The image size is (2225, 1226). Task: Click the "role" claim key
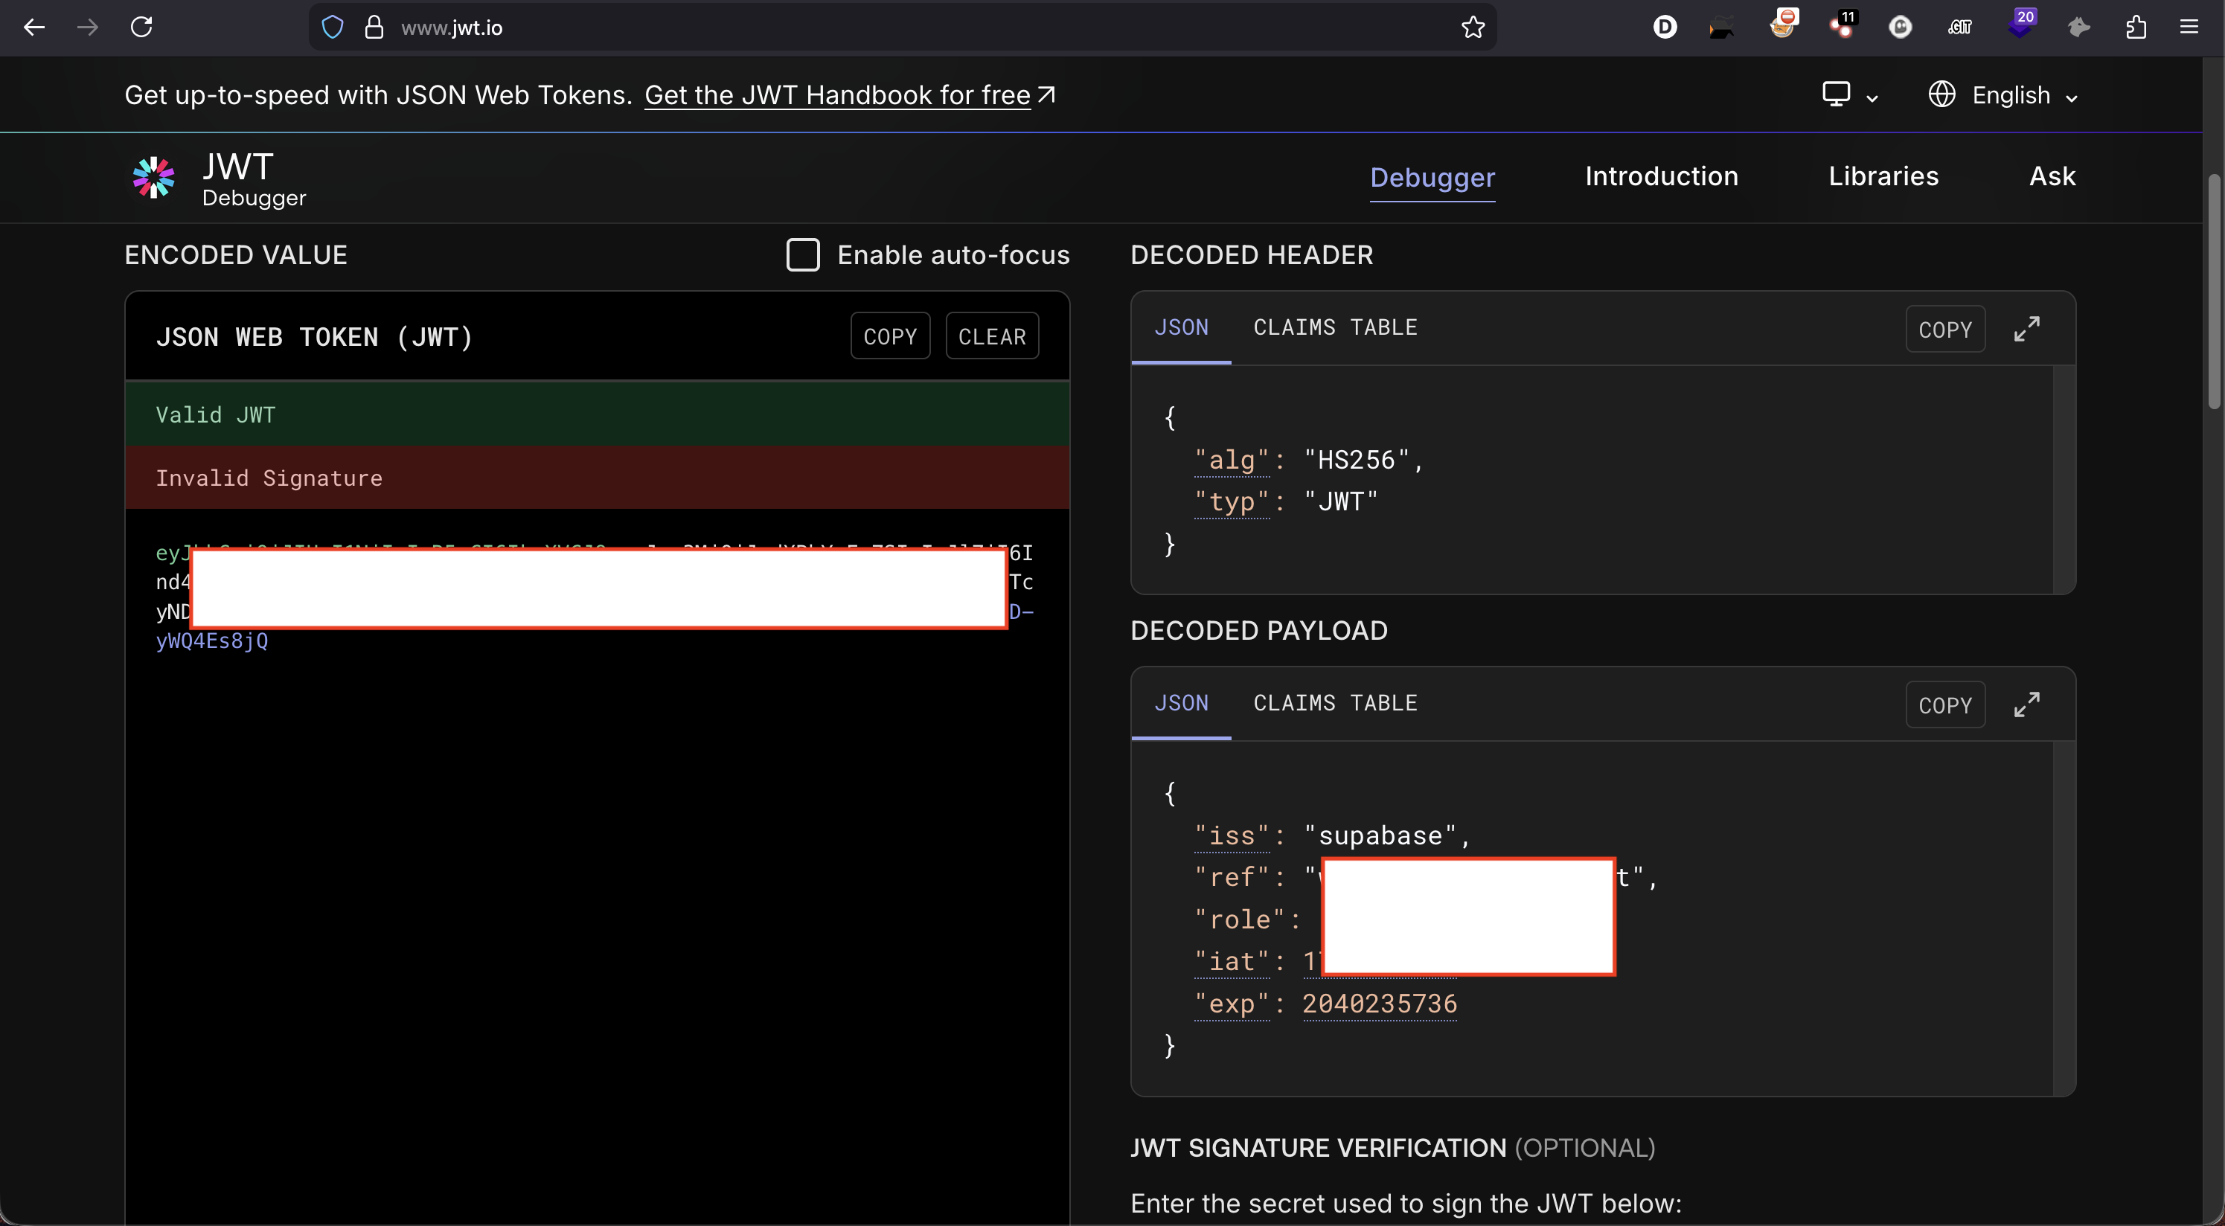point(1240,919)
